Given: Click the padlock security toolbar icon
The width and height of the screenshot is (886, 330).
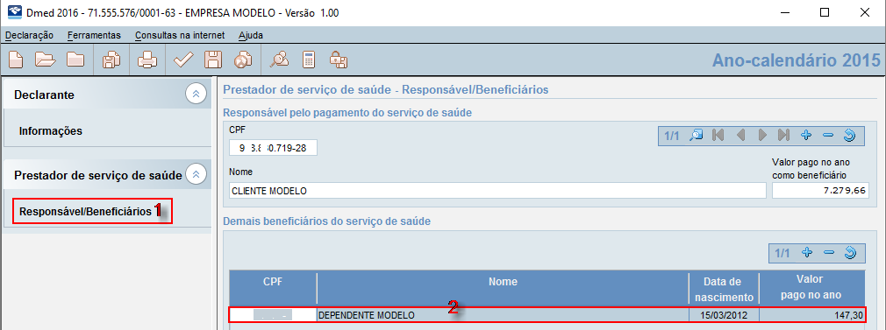Looking at the screenshot, I should coord(339,60).
